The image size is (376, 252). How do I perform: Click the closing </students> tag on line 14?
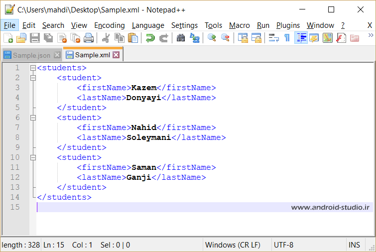pos(64,197)
